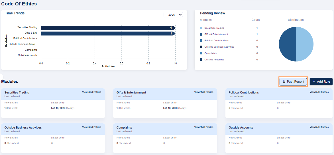Select the Outside Accounts legend entry
Viewport: 334px width, 155px height.
[x=214, y=60]
